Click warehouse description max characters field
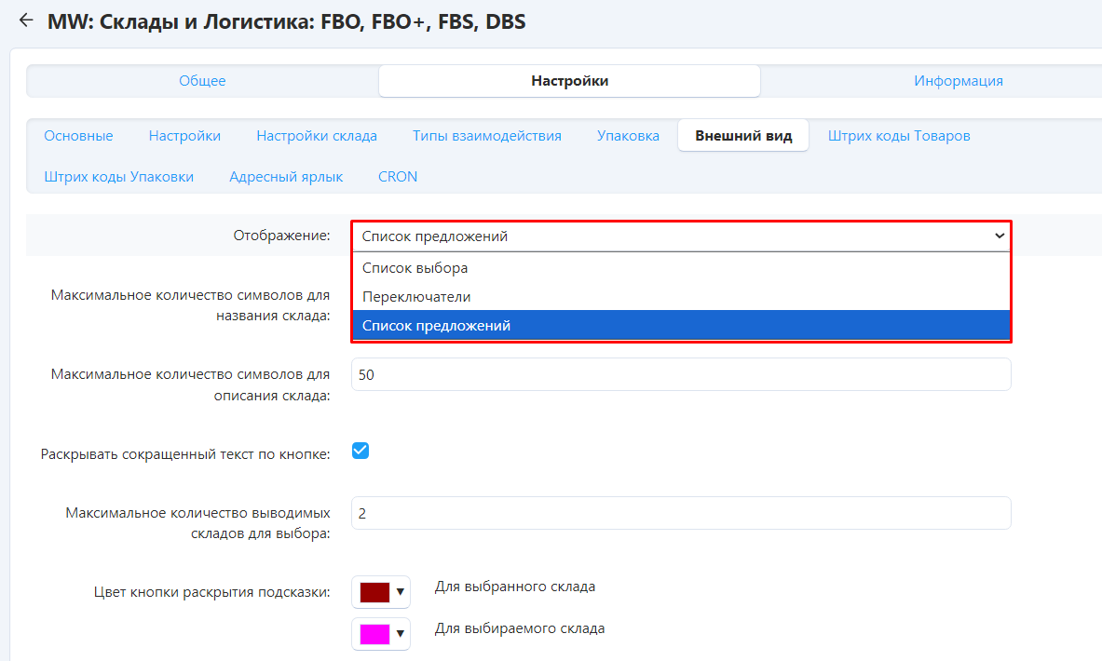This screenshot has height=661, width=1102. point(681,374)
